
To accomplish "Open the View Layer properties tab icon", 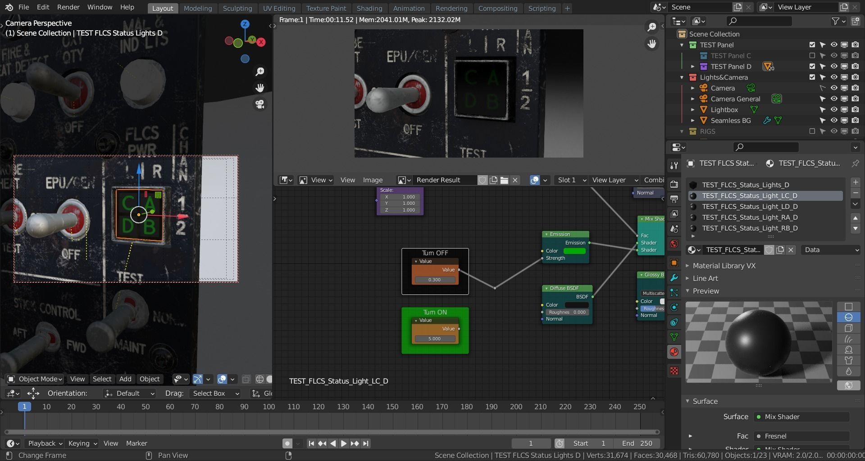I will [674, 214].
